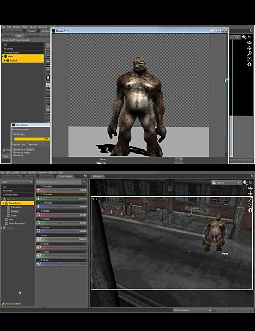Click Y Scale icon on green slider
This screenshot has width=255, height=331.
click(38, 255)
